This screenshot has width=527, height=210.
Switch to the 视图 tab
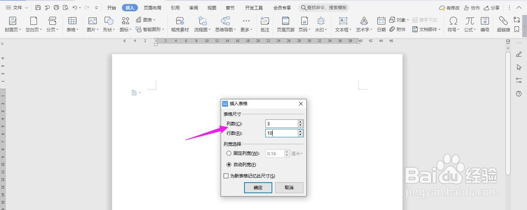pos(212,8)
